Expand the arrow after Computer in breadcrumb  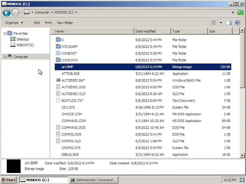coord(52,12)
